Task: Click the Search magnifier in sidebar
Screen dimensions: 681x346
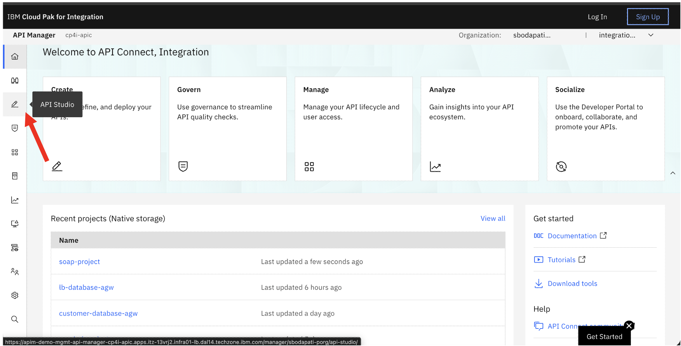Action: [15, 319]
